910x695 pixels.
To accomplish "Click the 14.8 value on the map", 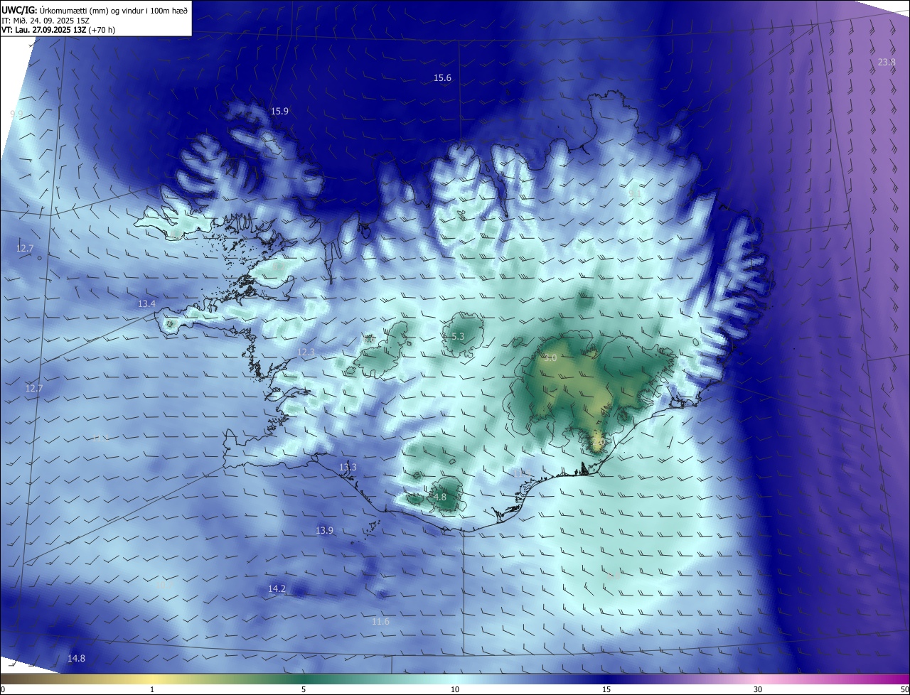I will (x=76, y=659).
